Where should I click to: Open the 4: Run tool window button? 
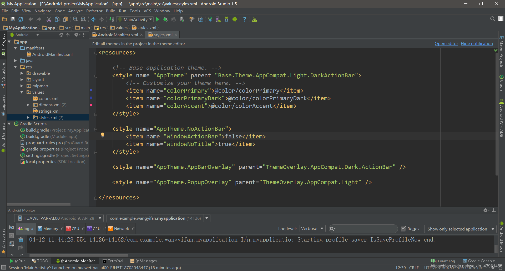(x=18, y=261)
